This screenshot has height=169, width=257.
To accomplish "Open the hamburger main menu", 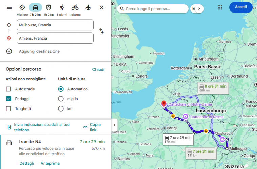I will pos(9,7).
